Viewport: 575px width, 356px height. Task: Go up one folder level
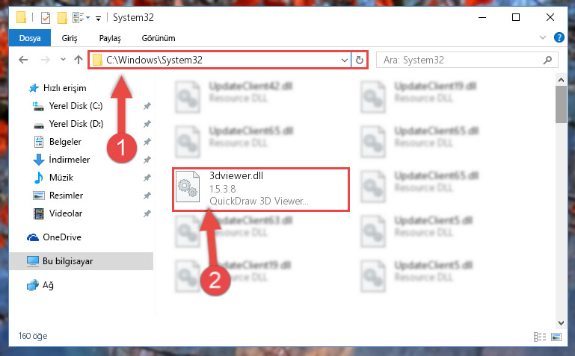coord(78,60)
